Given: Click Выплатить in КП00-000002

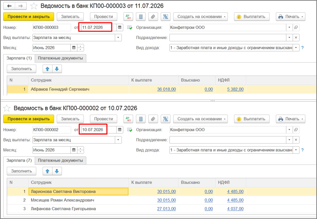Looking at the screenshot, I should pos(252,119).
